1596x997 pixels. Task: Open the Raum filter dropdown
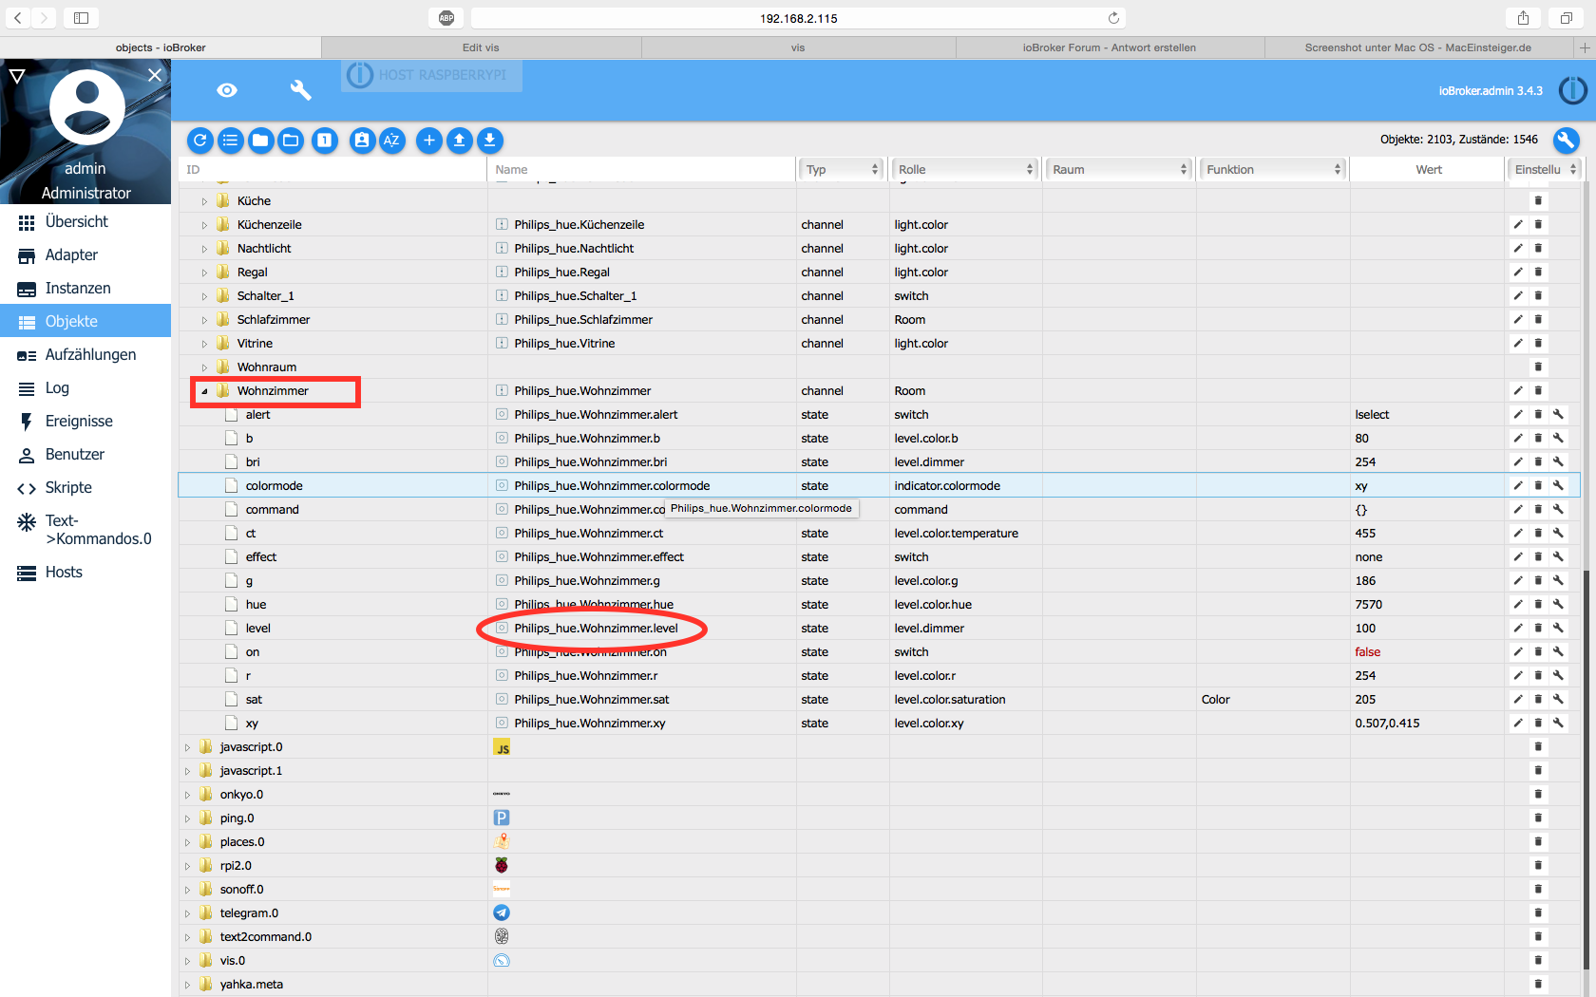(x=1119, y=169)
